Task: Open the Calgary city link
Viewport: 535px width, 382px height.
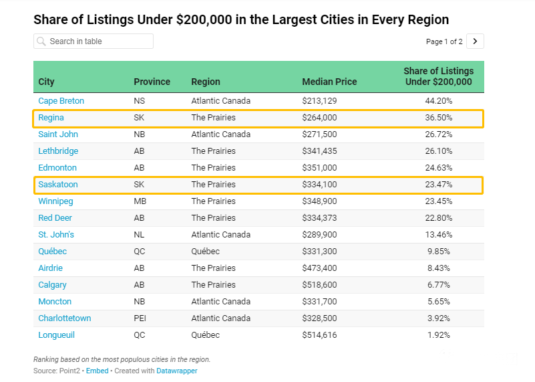Action: tap(52, 285)
